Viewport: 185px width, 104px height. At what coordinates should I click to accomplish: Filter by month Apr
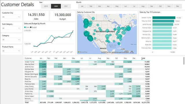click(x=108, y=6)
